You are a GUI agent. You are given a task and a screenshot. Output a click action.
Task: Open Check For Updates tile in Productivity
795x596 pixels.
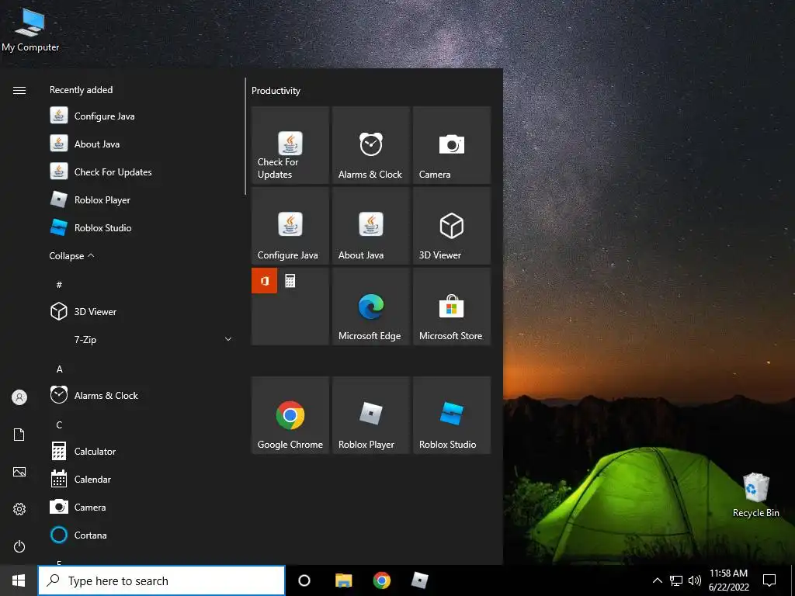pyautogui.click(x=290, y=145)
